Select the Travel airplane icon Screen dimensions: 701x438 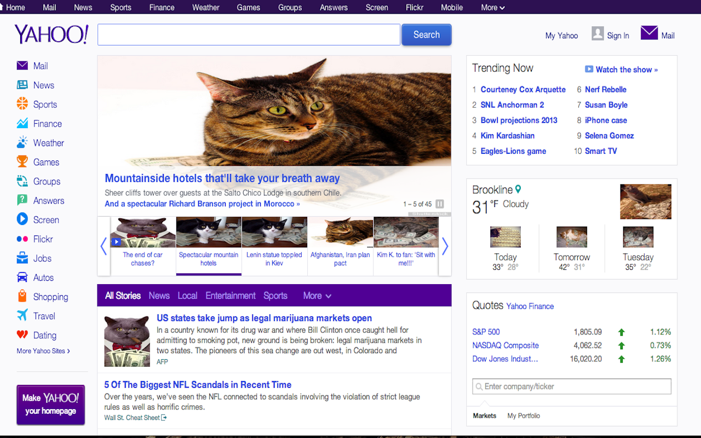pos(22,315)
